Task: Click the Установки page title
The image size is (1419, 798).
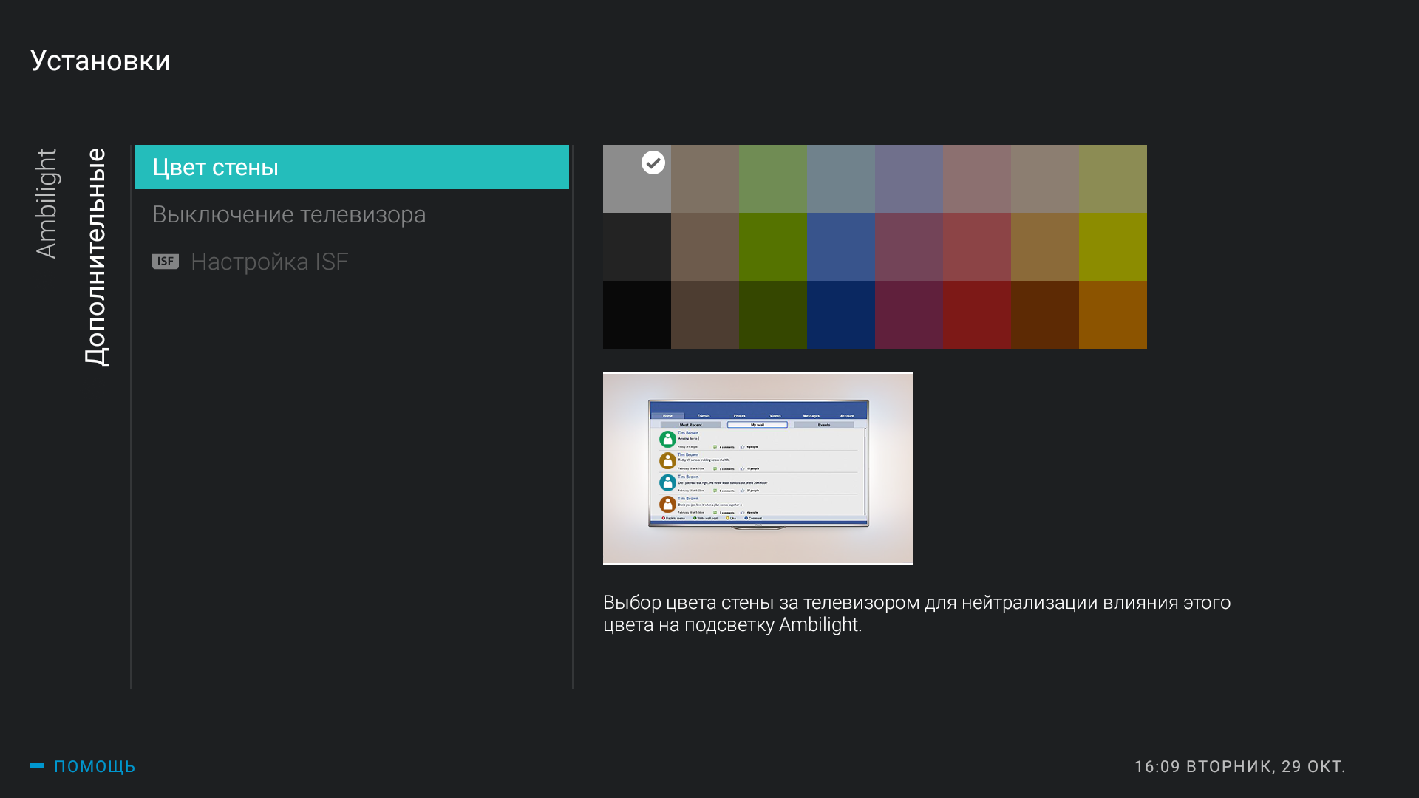Action: click(x=101, y=61)
